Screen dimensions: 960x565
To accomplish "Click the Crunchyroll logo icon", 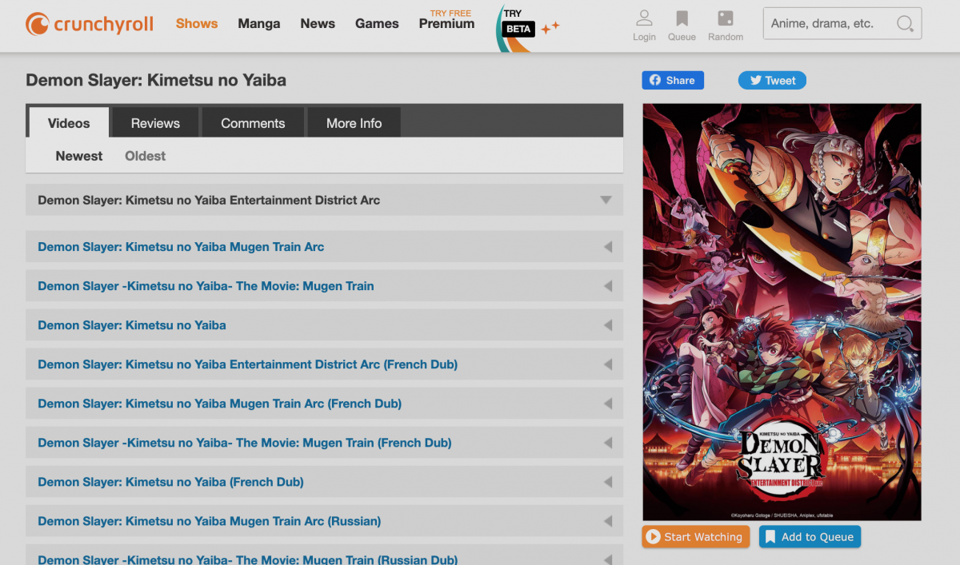I will tap(37, 24).
